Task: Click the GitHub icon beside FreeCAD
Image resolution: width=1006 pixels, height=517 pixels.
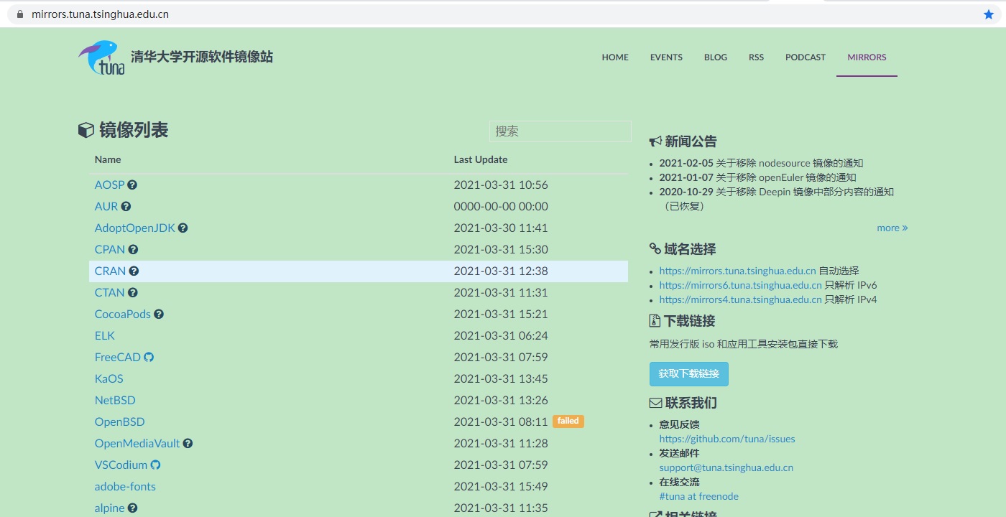Action: click(x=149, y=357)
